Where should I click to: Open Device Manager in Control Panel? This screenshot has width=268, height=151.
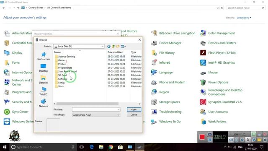[166, 43]
